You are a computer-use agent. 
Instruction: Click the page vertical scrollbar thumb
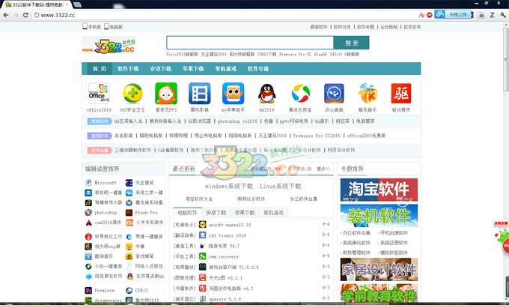click(x=506, y=59)
